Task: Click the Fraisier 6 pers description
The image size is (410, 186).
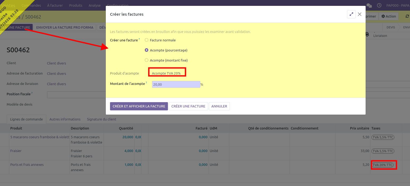Action: point(82,156)
